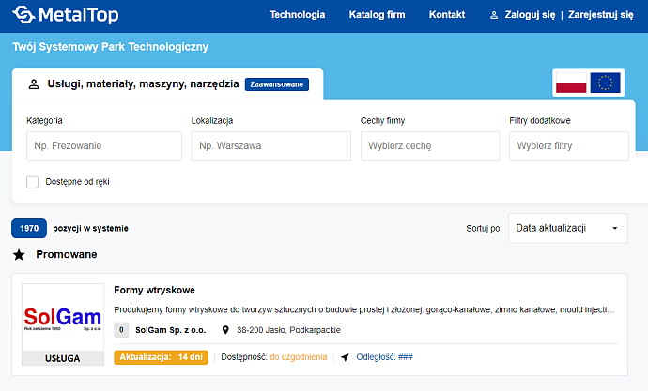This screenshot has width=648, height=391.
Task: Switch to the European Union flag language
Action: point(606,83)
